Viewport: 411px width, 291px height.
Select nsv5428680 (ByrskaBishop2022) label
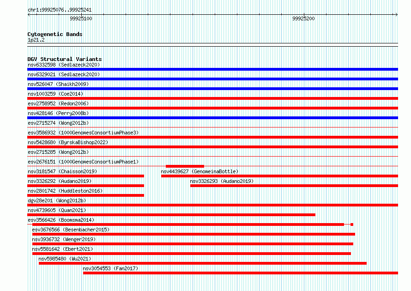(x=68, y=142)
